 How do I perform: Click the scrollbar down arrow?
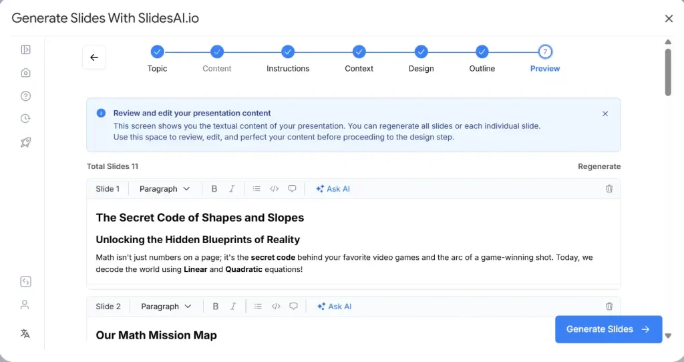[668, 336]
